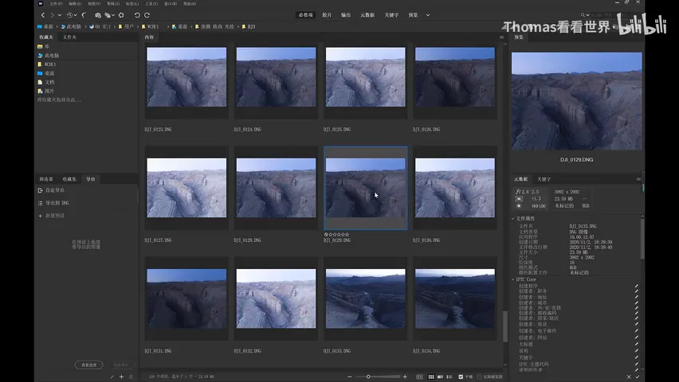The image size is (679, 382).
Task: Switch to the 导出 tab
Action: pyautogui.click(x=91, y=179)
